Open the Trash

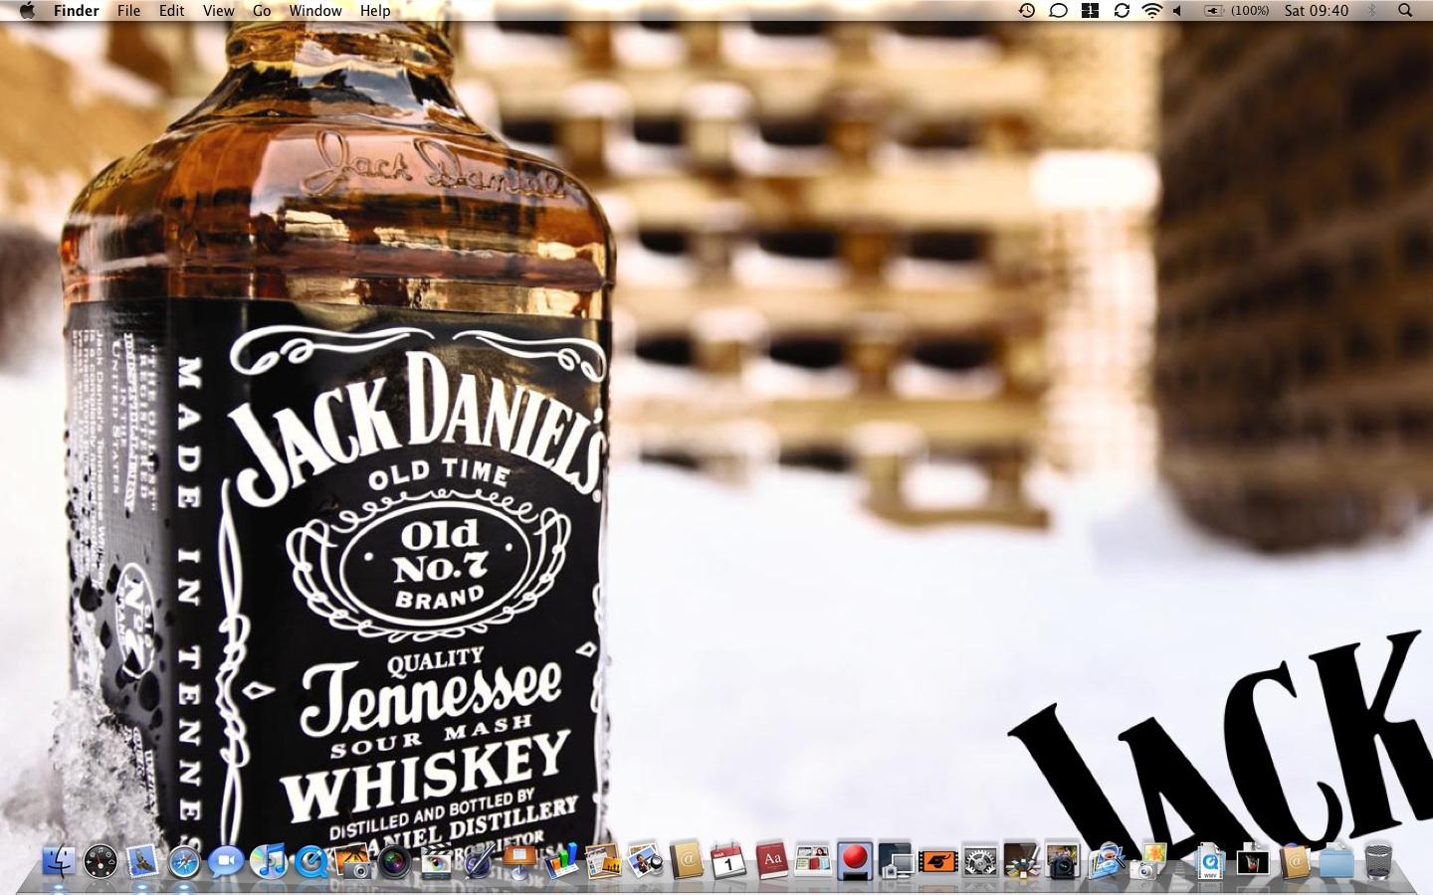[x=1378, y=861]
